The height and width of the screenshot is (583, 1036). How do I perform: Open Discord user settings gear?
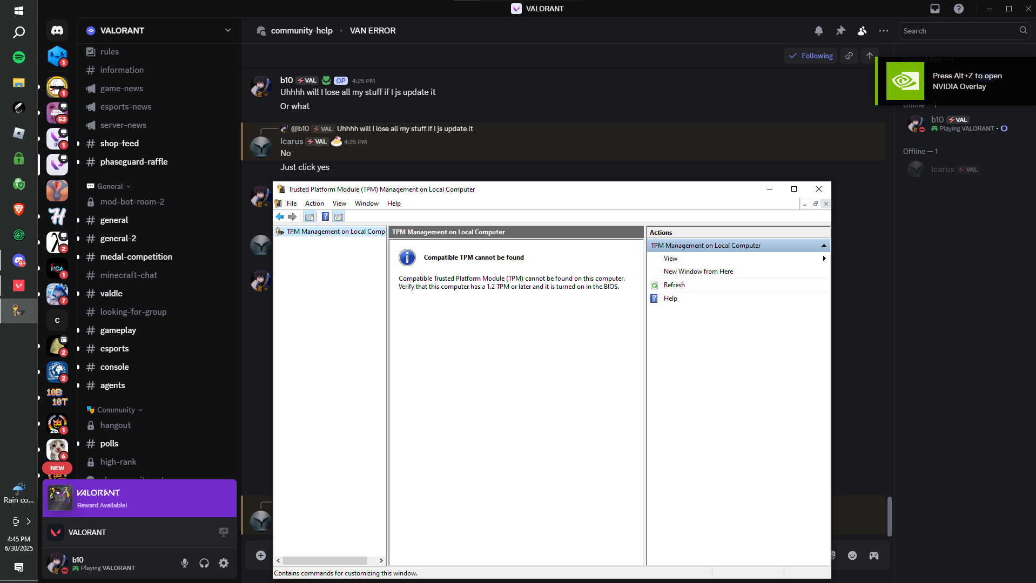pyautogui.click(x=224, y=563)
